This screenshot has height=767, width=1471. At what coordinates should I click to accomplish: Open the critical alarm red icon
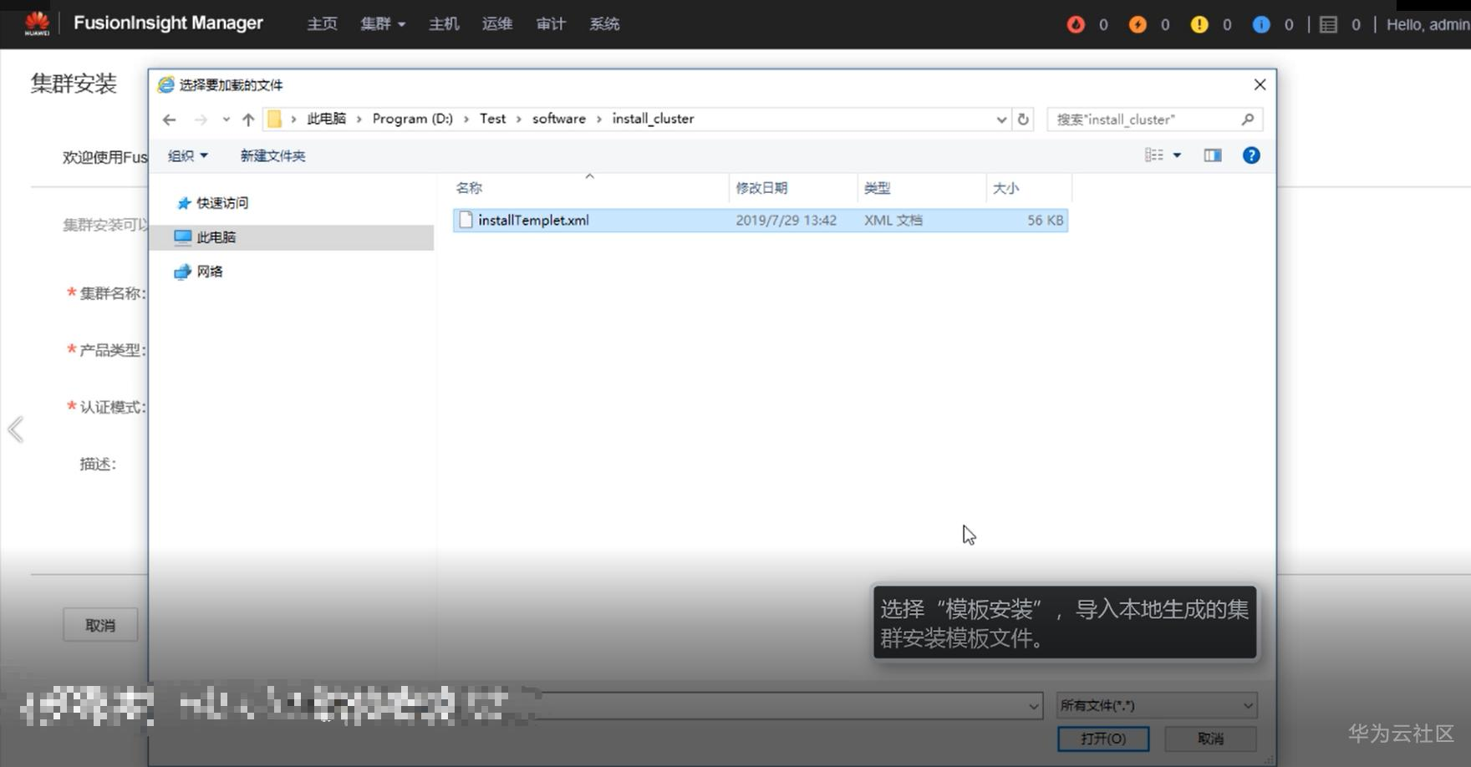coord(1076,24)
